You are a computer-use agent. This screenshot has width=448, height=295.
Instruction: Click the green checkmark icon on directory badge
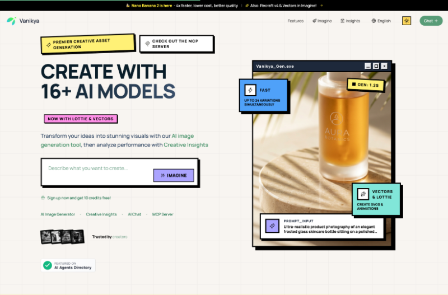pos(48,265)
